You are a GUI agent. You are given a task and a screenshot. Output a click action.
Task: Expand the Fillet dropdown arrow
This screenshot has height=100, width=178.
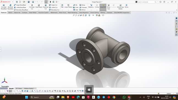(x=62, y=10)
